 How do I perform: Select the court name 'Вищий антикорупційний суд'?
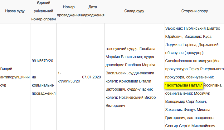tap(15, 77)
